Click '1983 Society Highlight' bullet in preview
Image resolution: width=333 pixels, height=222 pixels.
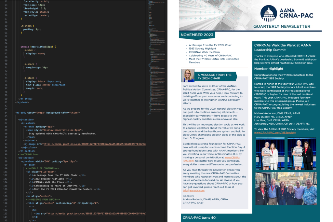(202, 49)
